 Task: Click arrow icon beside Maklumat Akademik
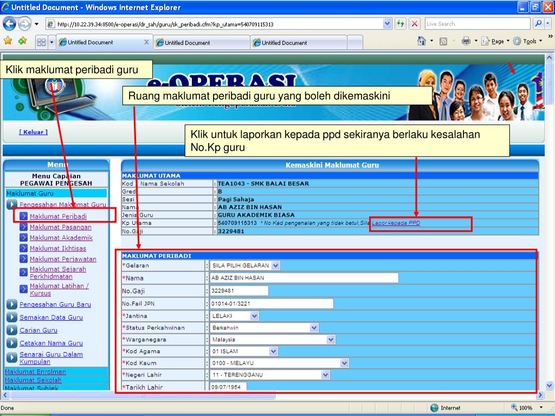click(x=24, y=238)
